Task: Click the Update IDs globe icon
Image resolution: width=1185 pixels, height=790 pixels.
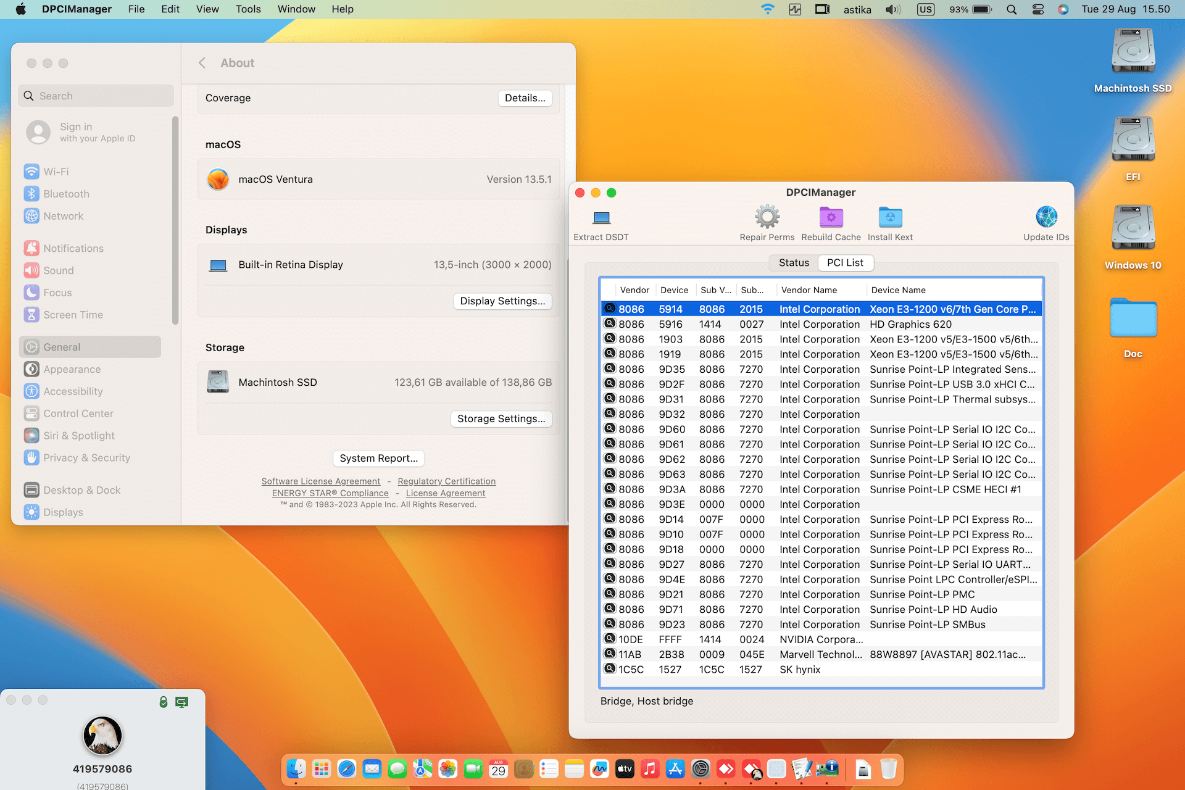Action: [1046, 217]
